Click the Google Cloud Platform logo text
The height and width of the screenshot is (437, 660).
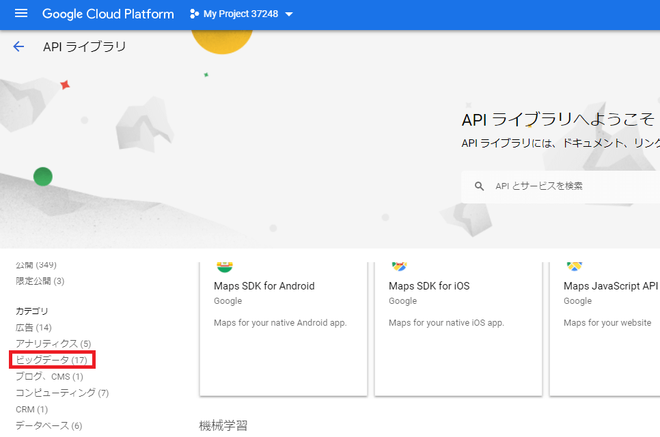pyautogui.click(x=108, y=14)
